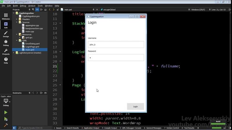Open Help mode

tap(6, 61)
